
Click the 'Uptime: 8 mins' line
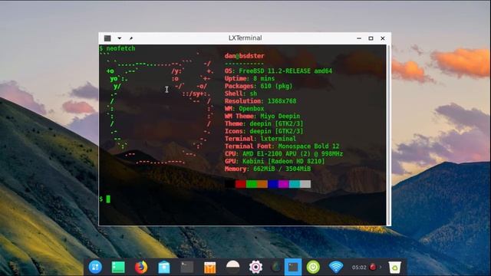(x=249, y=78)
